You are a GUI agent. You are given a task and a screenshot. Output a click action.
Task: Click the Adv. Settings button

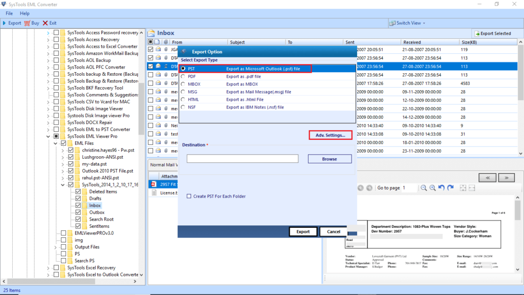[x=330, y=135]
